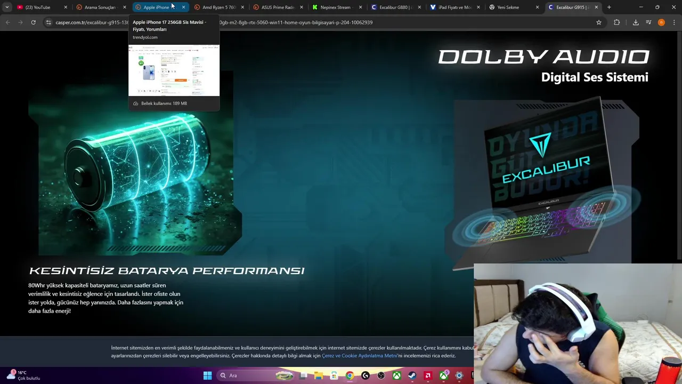Close the (23) YouTube tab
This screenshot has width=682, height=384.
click(66, 7)
